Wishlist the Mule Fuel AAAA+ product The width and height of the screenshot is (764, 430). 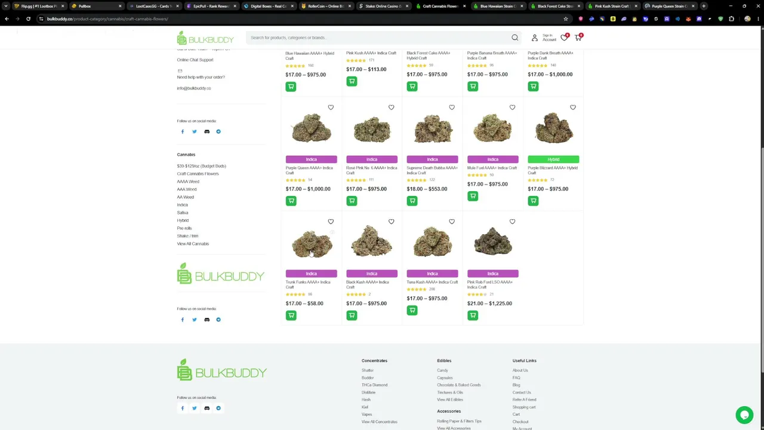point(512,107)
